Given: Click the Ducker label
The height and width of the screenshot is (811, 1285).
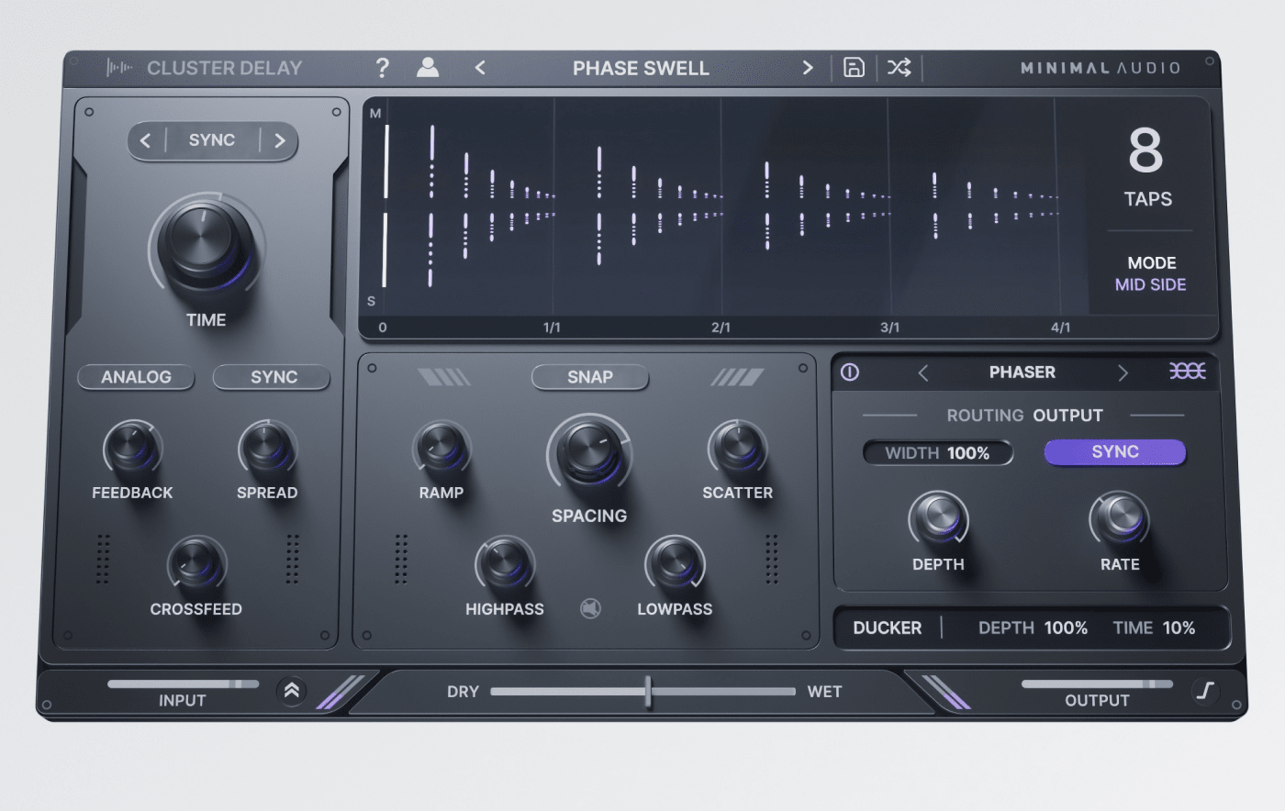Looking at the screenshot, I should [887, 628].
